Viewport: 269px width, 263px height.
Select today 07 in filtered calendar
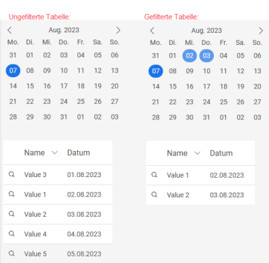pos(156,71)
